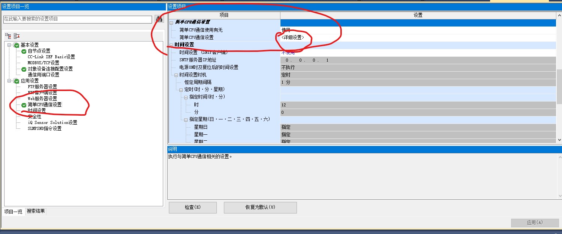Collapse the 基本设置 tree node
This screenshot has height=234, width=562.
click(9, 45)
